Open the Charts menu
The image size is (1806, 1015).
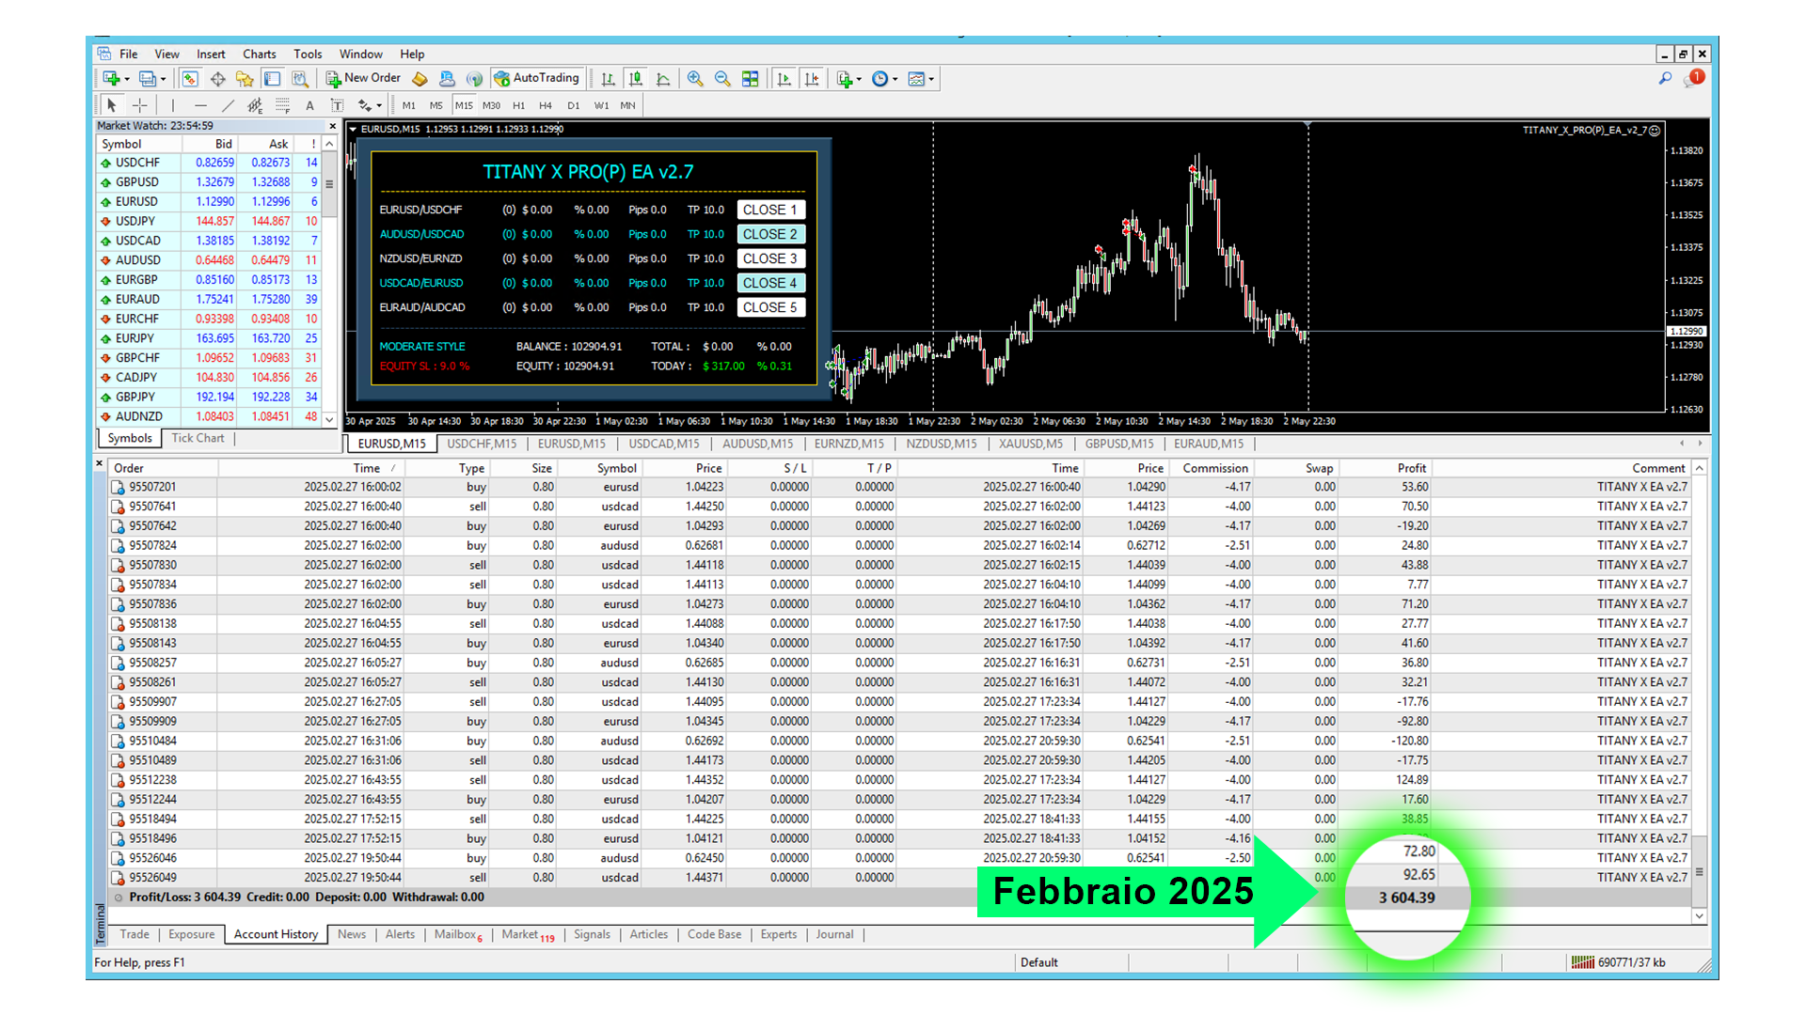(x=259, y=55)
